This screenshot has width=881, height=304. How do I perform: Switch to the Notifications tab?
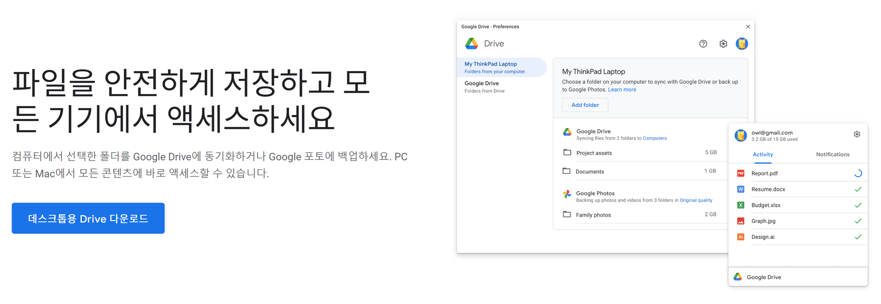(x=833, y=155)
